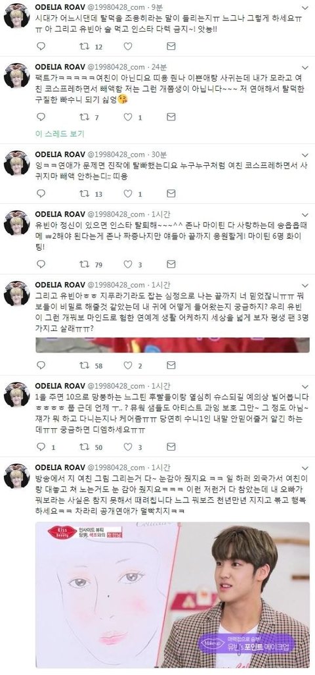The width and height of the screenshot is (315, 675).
Task: Retweet the tweet with 79 retweets
Action: click(x=85, y=264)
